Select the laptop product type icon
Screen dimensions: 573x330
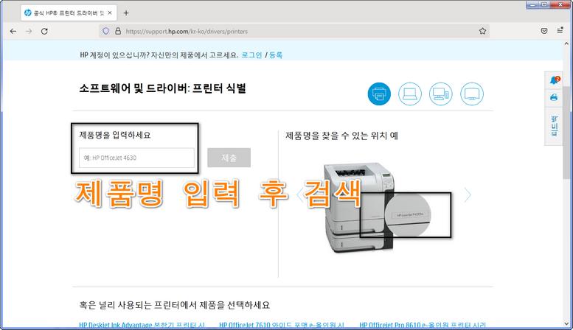(x=409, y=94)
